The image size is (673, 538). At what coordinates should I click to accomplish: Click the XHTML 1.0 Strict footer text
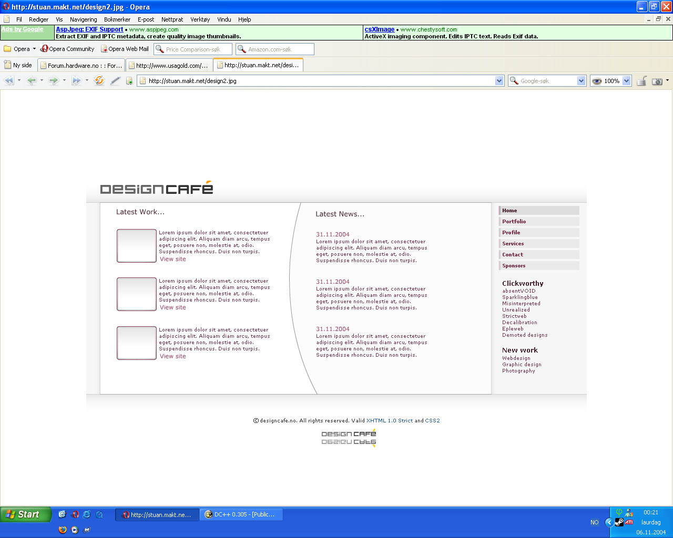(x=390, y=421)
